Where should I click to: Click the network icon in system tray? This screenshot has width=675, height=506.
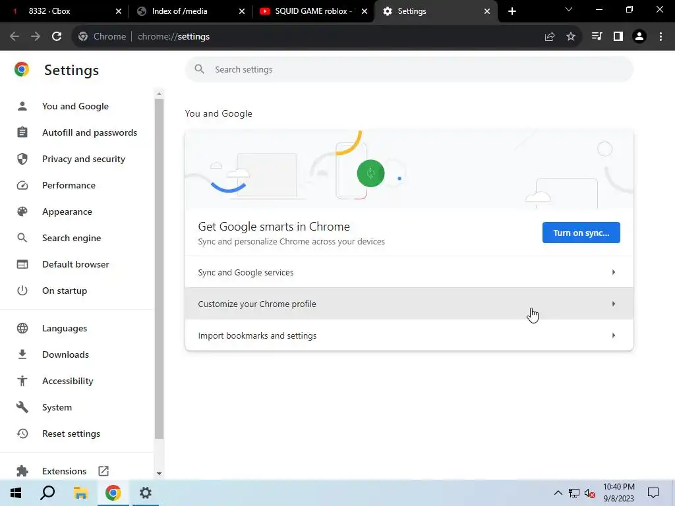pos(574,493)
